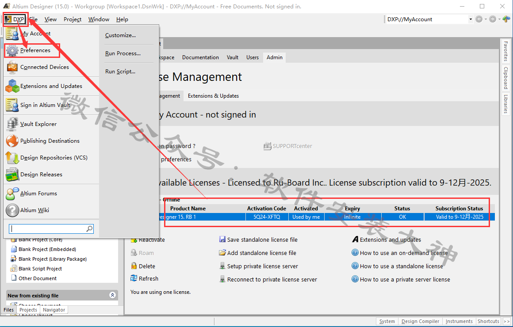The width and height of the screenshot is (513, 327).
Task: Click How to use an on-demand license link
Action: point(404,253)
